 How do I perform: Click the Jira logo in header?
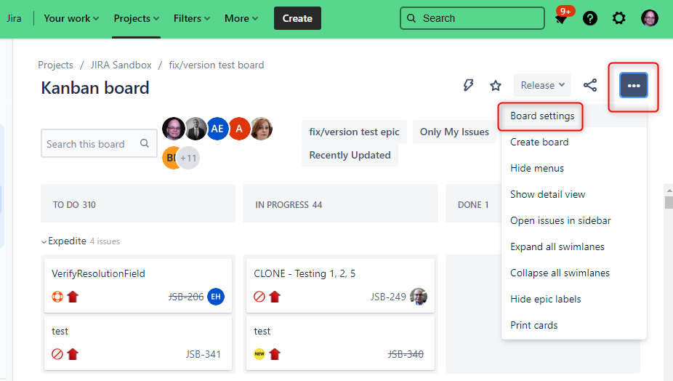tap(14, 18)
